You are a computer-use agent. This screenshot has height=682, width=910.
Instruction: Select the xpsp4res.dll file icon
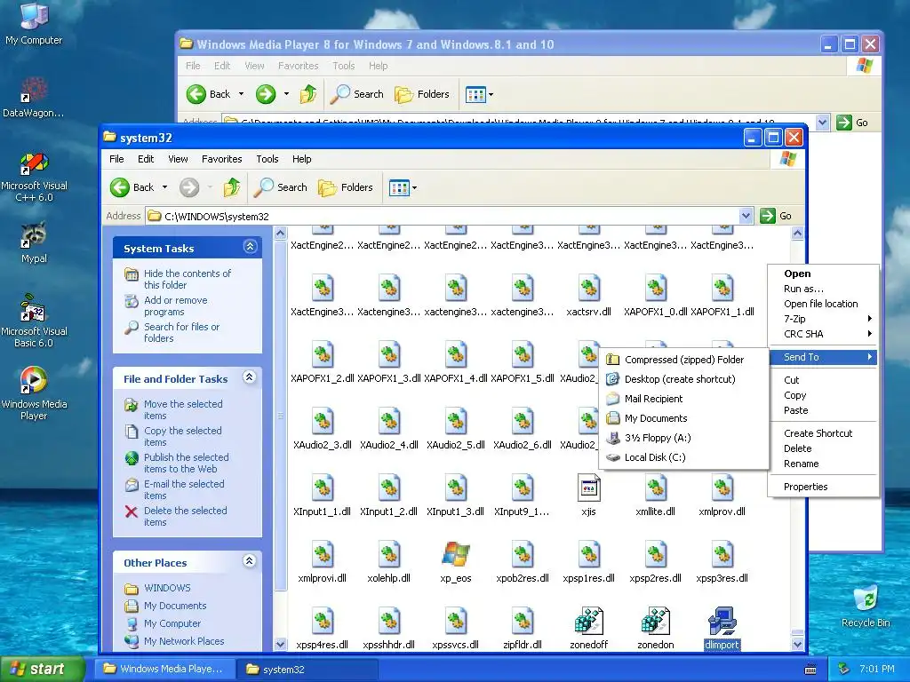(322, 621)
